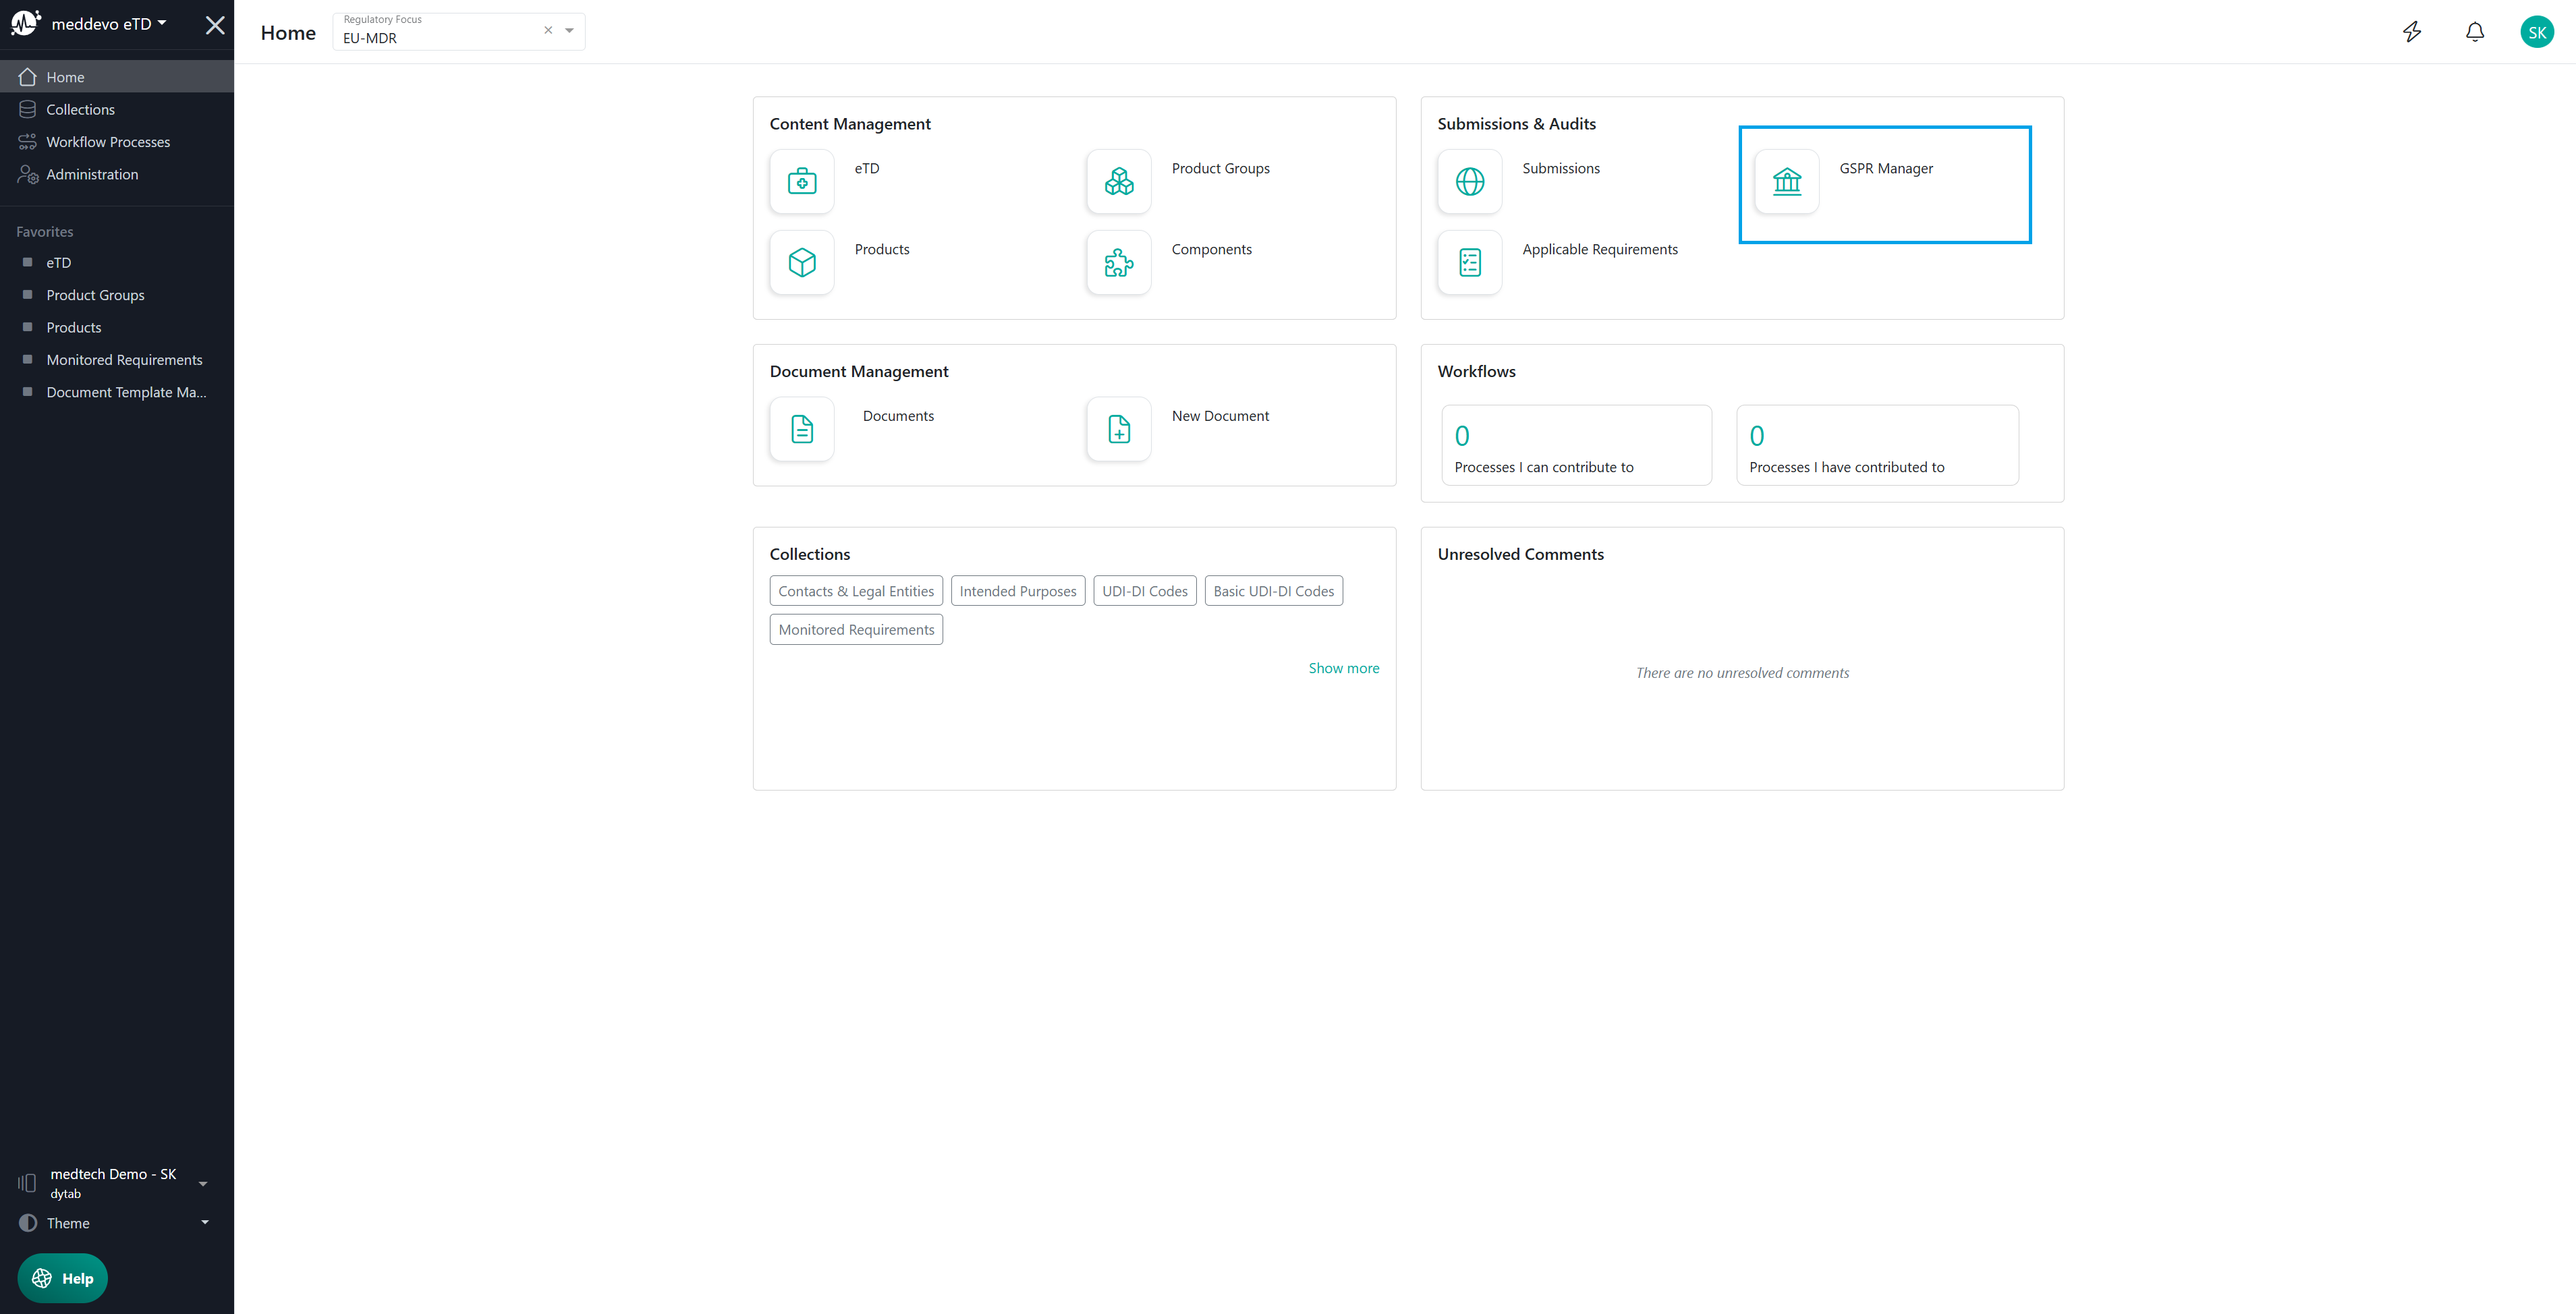Click the Administration user-gear icon

coord(27,174)
